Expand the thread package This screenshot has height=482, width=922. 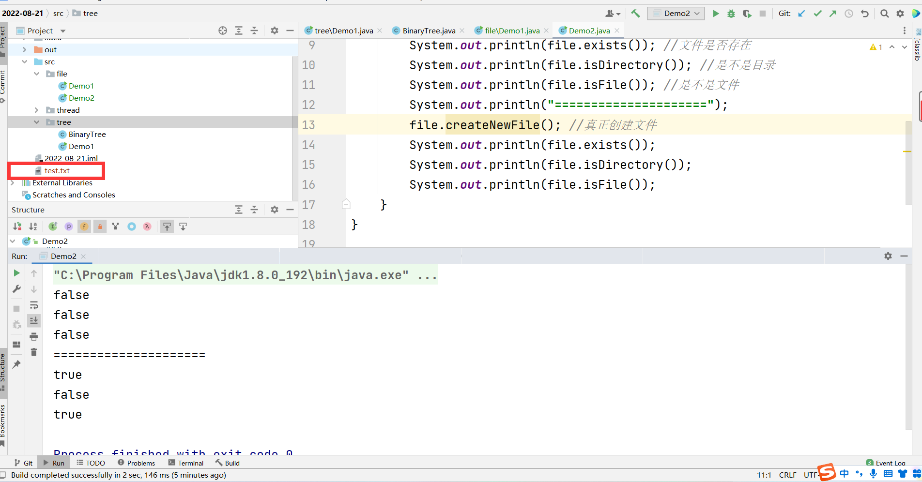(x=36, y=110)
